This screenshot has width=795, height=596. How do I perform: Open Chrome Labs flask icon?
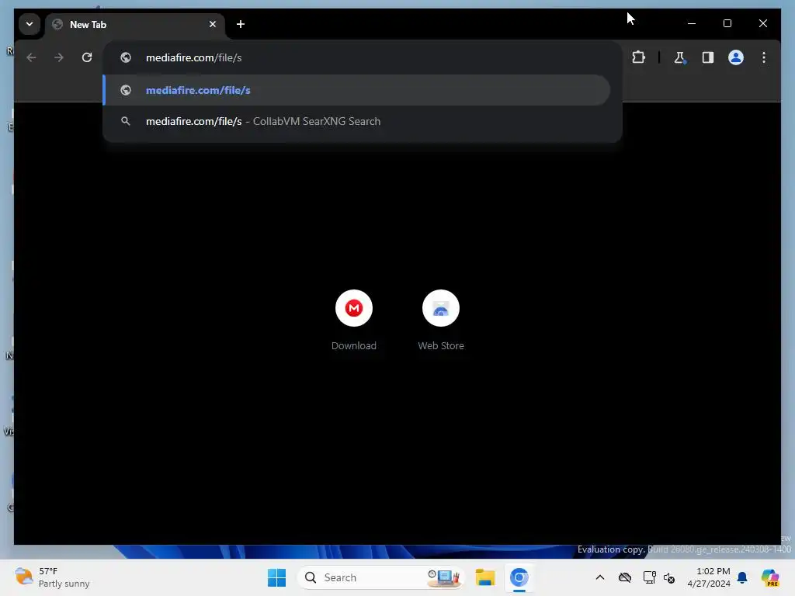pyautogui.click(x=680, y=57)
